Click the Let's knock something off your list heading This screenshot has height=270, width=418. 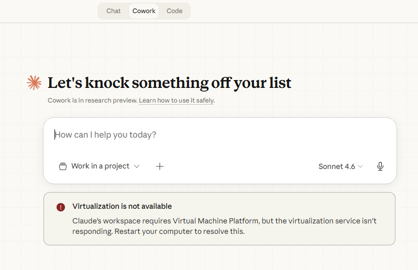(x=169, y=83)
